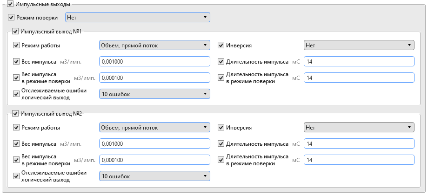Expand Режим работы dropdown for output №1
This screenshot has height=195, width=428.
pos(154,45)
